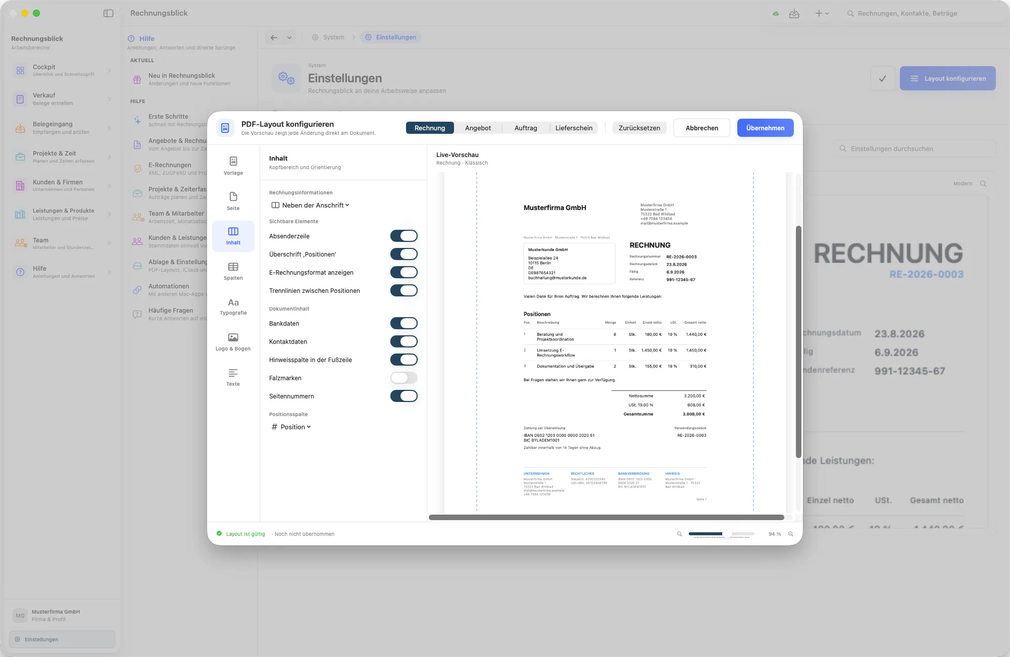Image resolution: width=1010 pixels, height=657 pixels.
Task: Turn off the Seitennummern switch
Action: (404, 396)
